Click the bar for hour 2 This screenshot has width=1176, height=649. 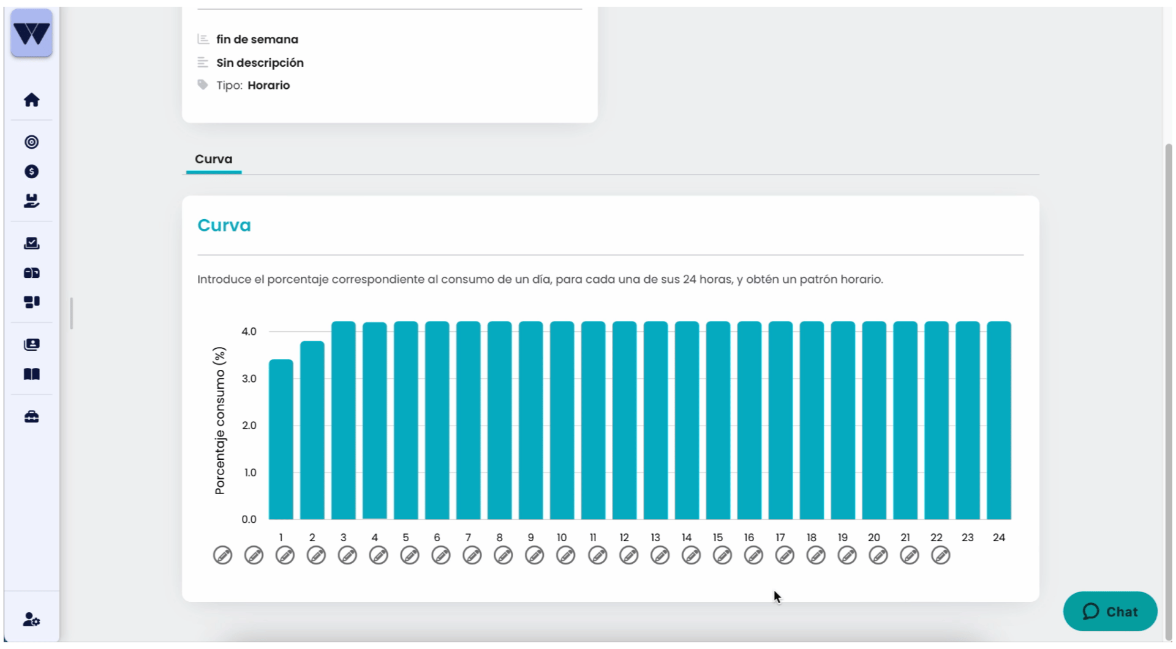click(312, 430)
